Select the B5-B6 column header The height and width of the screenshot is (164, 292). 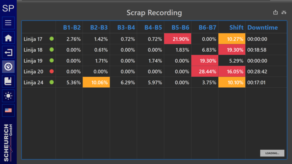(180, 27)
